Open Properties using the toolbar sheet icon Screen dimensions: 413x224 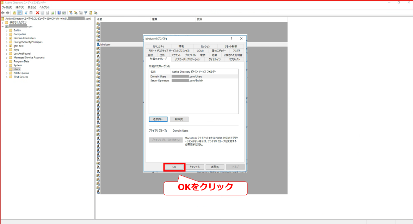(x=42, y=13)
